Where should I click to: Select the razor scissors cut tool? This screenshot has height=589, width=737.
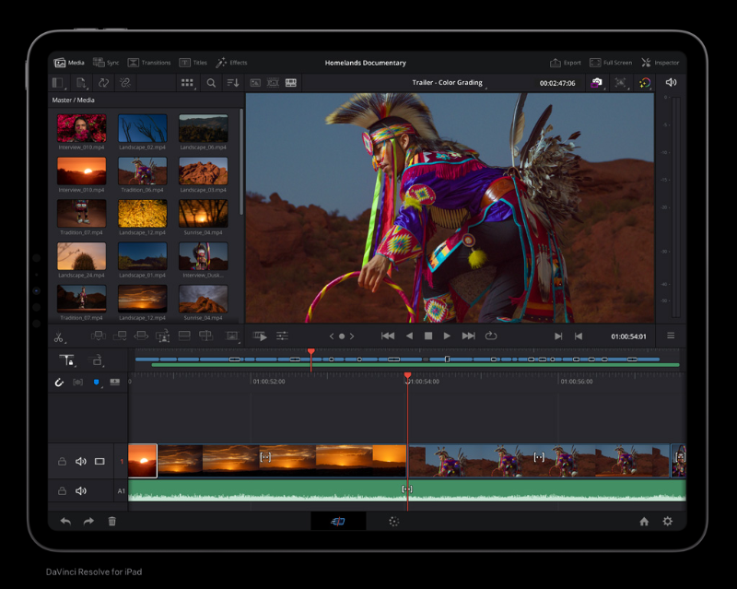[59, 337]
